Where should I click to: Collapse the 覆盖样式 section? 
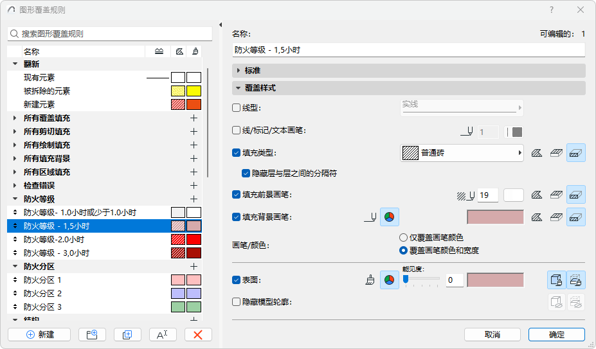coord(409,88)
